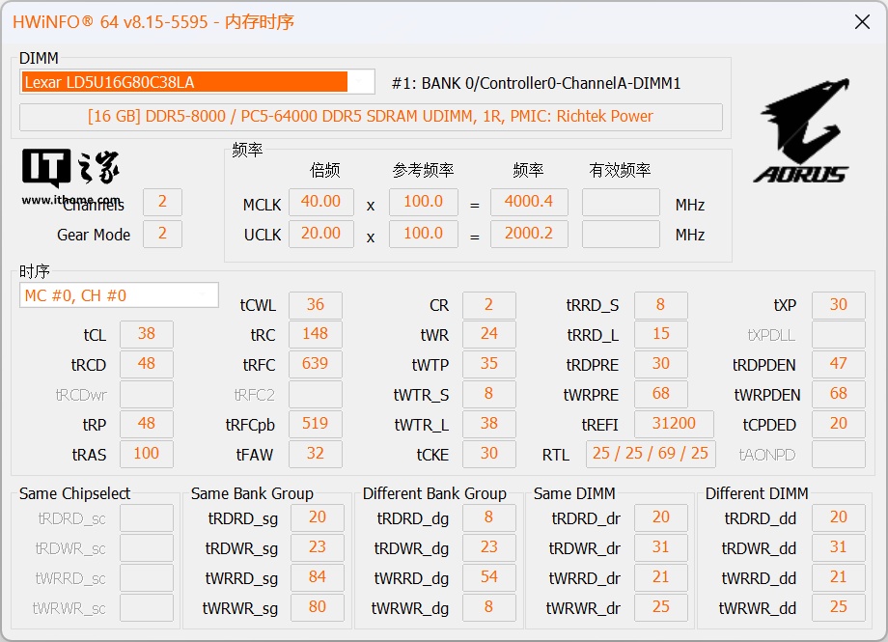888x642 pixels.
Task: Click the DDR5-8000 module description bar
Action: coord(371,117)
